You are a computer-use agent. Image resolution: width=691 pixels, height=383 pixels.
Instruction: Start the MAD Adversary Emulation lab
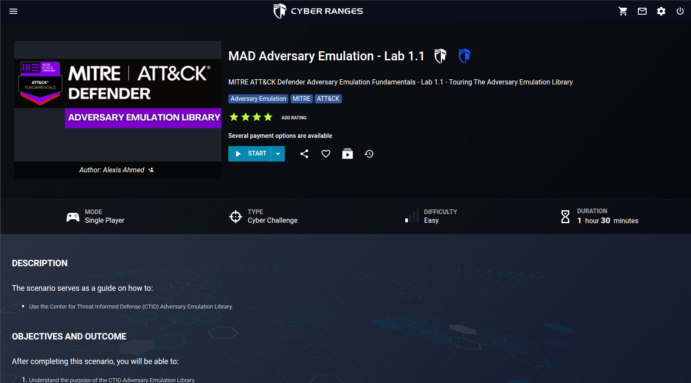click(x=250, y=154)
